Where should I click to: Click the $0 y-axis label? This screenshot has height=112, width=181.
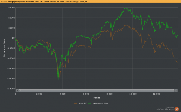point(13,38)
